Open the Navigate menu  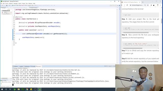(x=16, y=4)
